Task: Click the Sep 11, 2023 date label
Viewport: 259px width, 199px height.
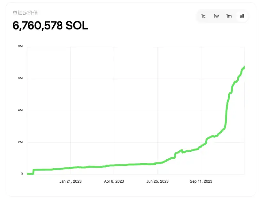Action: pyautogui.click(x=201, y=181)
